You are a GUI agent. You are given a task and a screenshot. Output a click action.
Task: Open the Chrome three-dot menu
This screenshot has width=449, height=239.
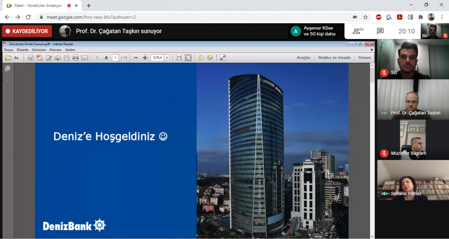tap(442, 17)
